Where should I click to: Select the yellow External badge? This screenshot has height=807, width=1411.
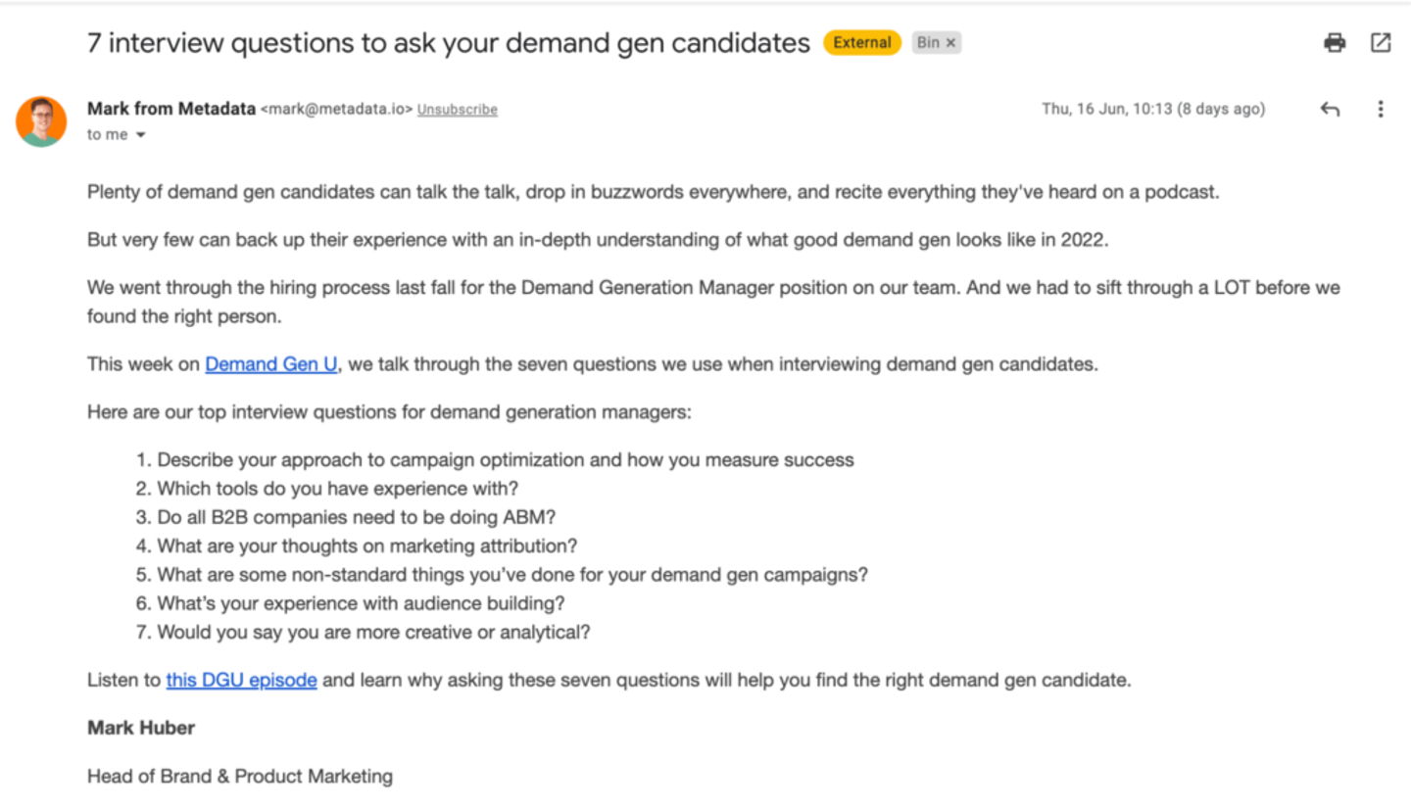pyautogui.click(x=861, y=42)
